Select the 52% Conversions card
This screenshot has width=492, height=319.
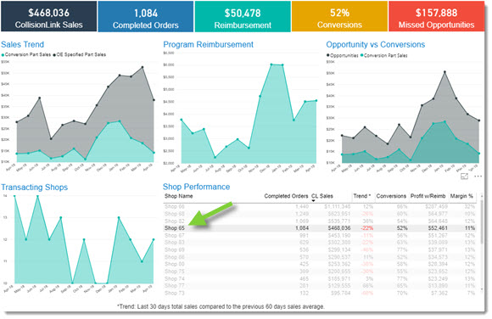click(x=339, y=16)
